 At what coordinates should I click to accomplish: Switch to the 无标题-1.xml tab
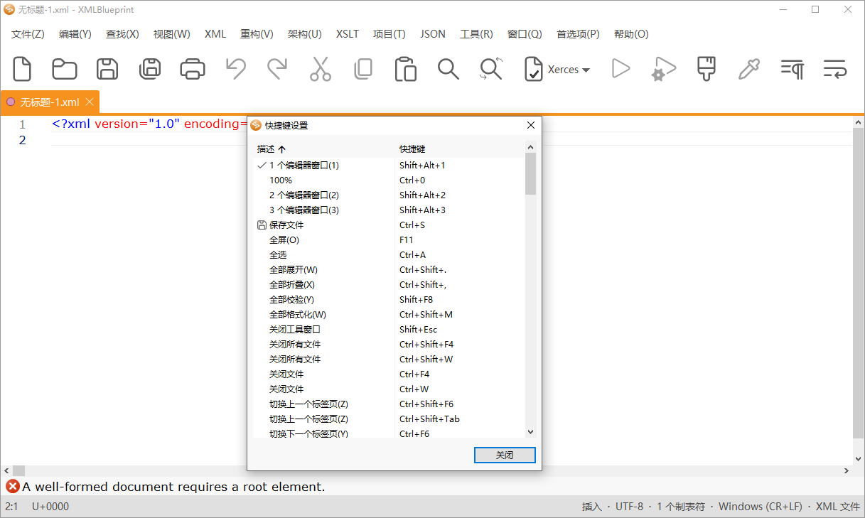[50, 102]
